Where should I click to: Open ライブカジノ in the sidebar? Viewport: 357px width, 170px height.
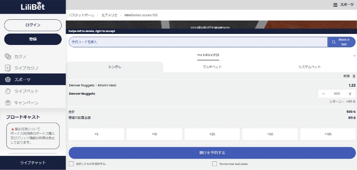pyautogui.click(x=33, y=68)
